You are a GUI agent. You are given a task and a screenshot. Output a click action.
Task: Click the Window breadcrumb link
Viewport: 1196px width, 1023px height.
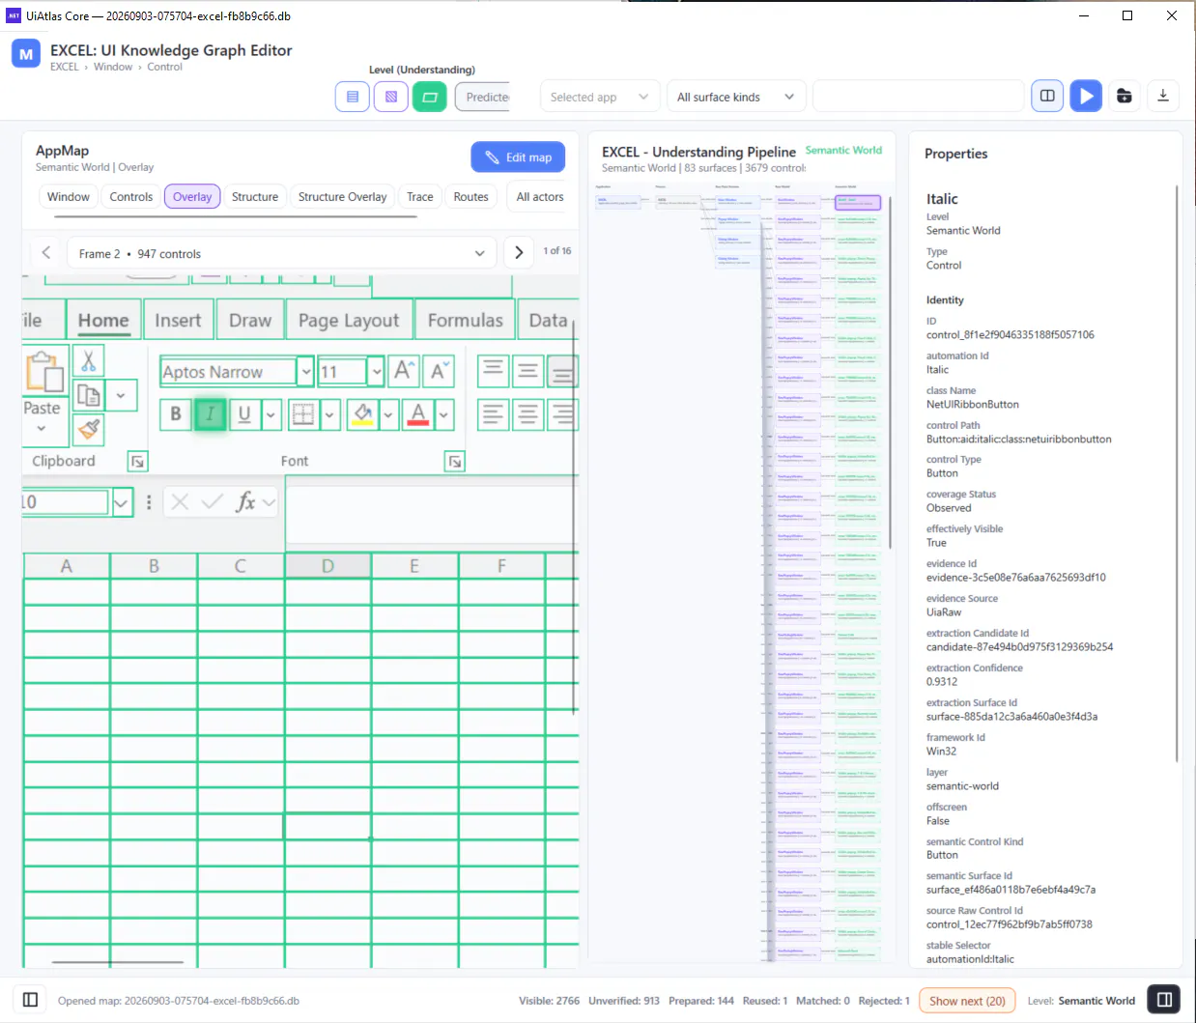tap(113, 67)
